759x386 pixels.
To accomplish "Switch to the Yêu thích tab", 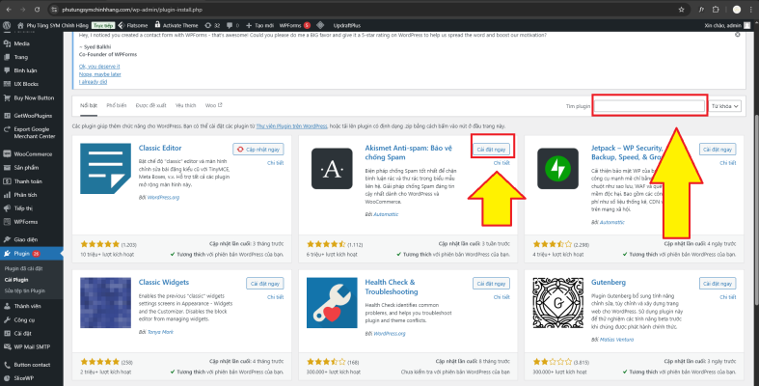I will click(x=184, y=104).
